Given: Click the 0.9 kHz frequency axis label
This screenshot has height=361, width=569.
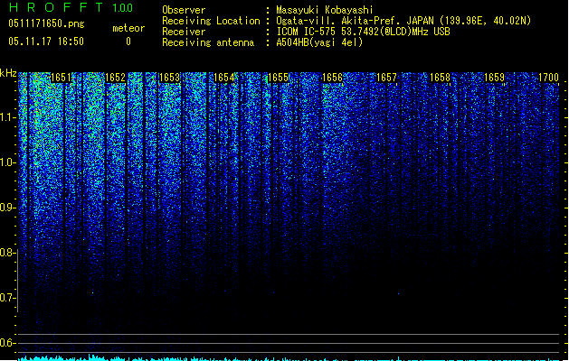Looking at the screenshot, I should click(7, 208).
